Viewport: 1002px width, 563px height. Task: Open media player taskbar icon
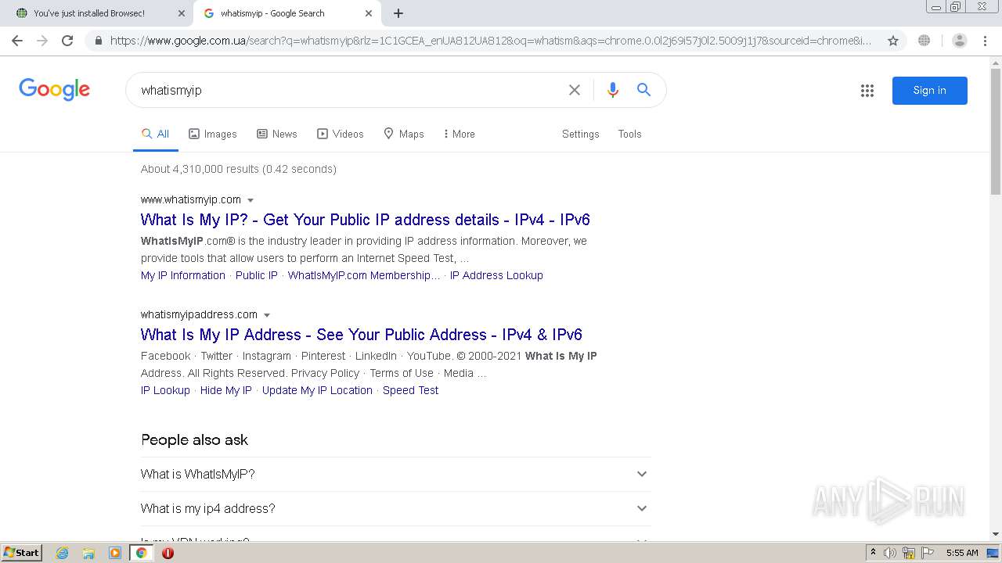115,553
